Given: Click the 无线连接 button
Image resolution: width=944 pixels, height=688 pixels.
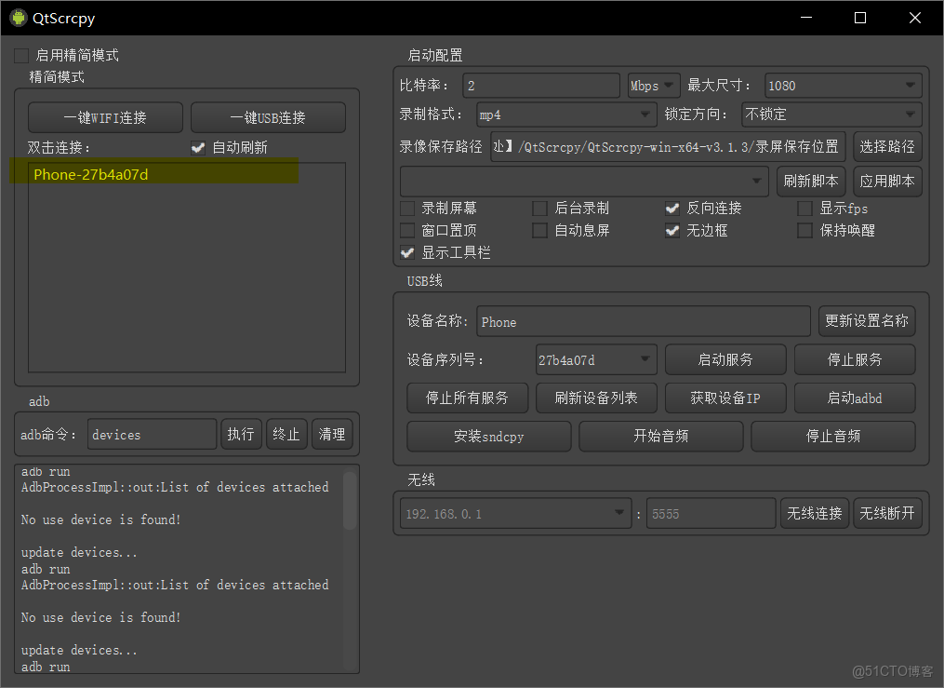Looking at the screenshot, I should [815, 513].
